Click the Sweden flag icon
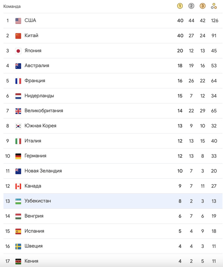This screenshot has width=223, height=267. pyautogui.click(x=18, y=246)
